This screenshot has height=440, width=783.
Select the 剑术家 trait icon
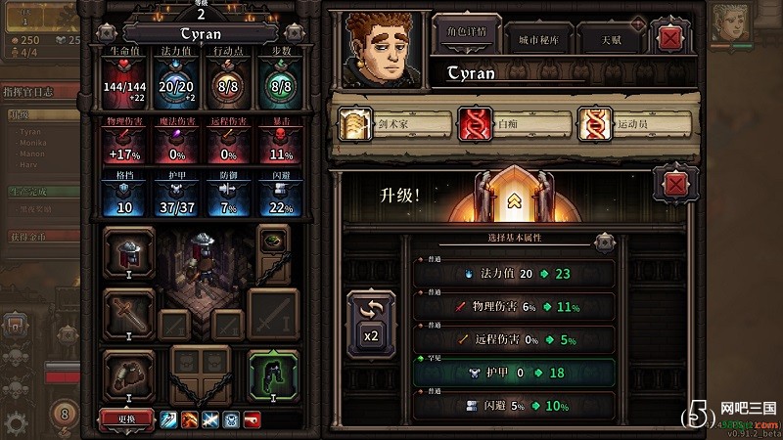pyautogui.click(x=355, y=124)
